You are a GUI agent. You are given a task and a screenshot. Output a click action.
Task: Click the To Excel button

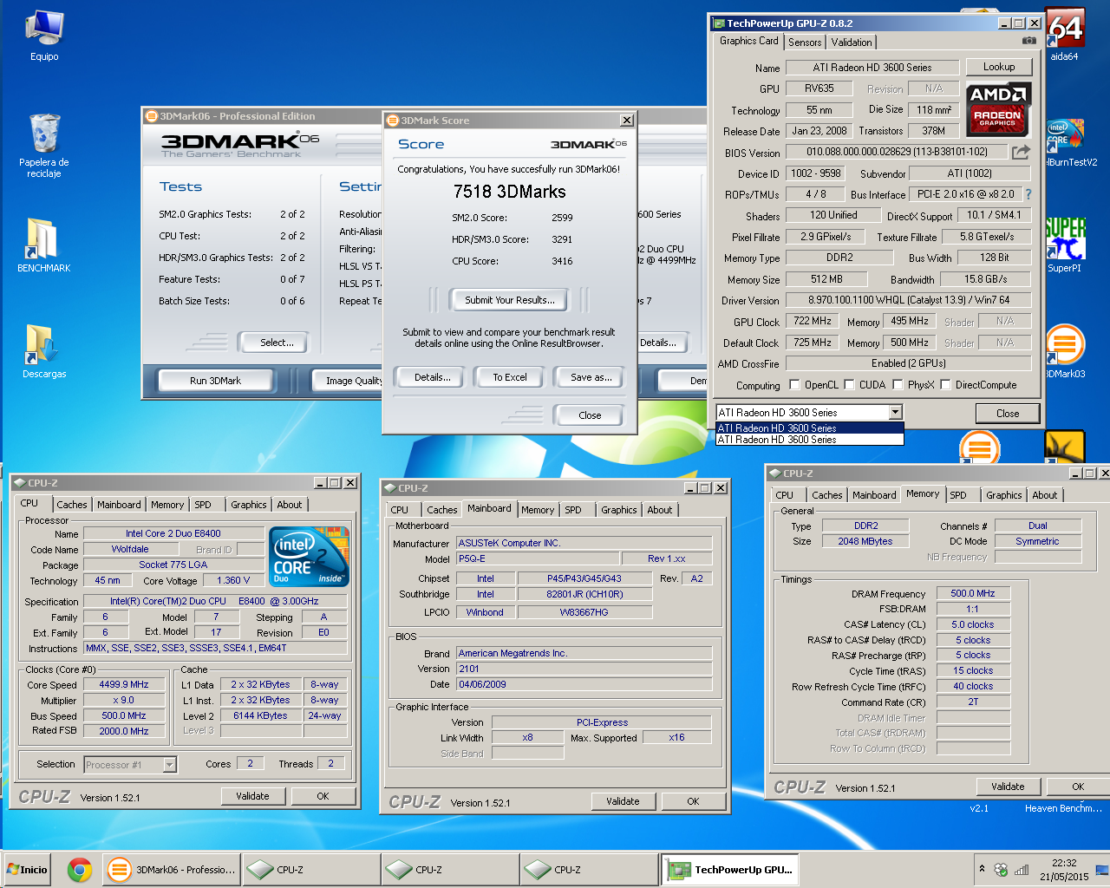click(x=510, y=377)
